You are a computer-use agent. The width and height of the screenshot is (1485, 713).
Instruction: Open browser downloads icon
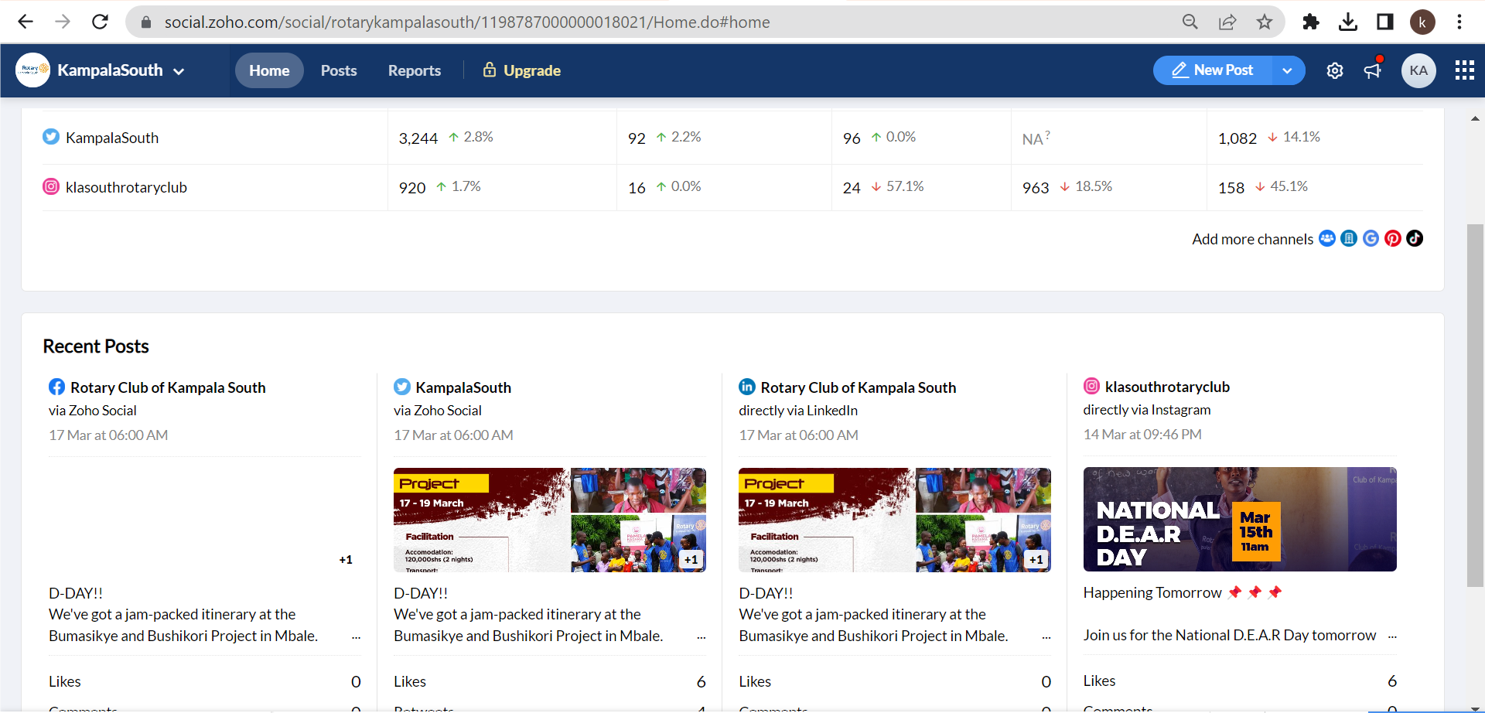[1348, 22]
